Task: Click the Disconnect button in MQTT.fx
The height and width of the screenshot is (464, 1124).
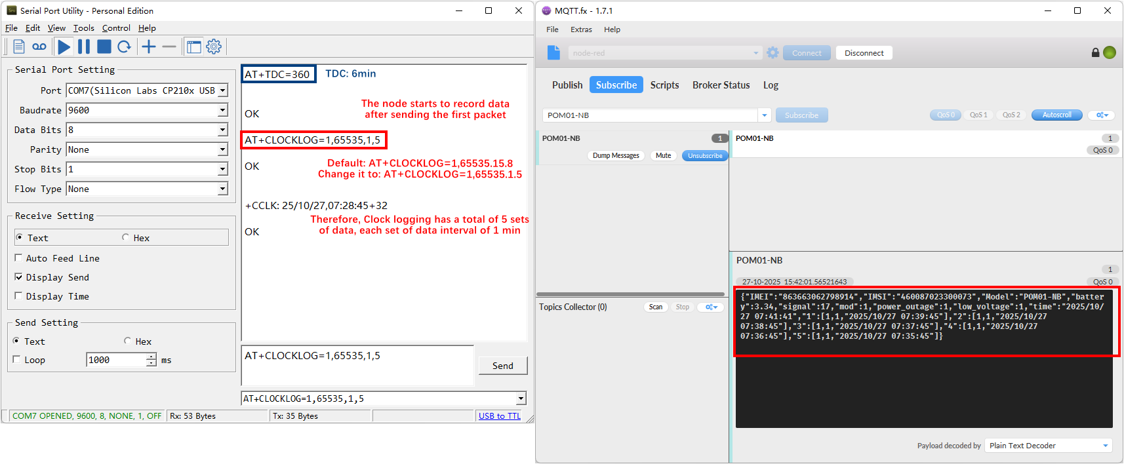Action: [x=864, y=53]
